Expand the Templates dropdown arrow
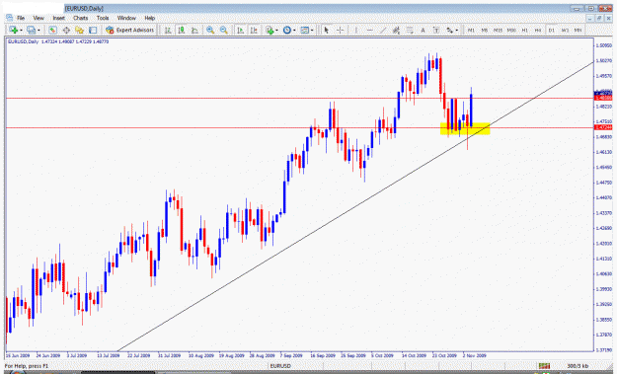Screen dimensions: 617x374 coord(312,31)
